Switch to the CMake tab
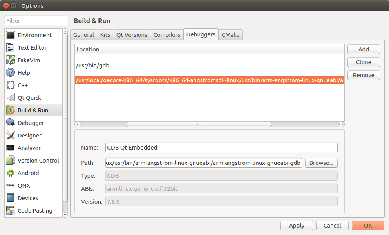 click(x=230, y=35)
